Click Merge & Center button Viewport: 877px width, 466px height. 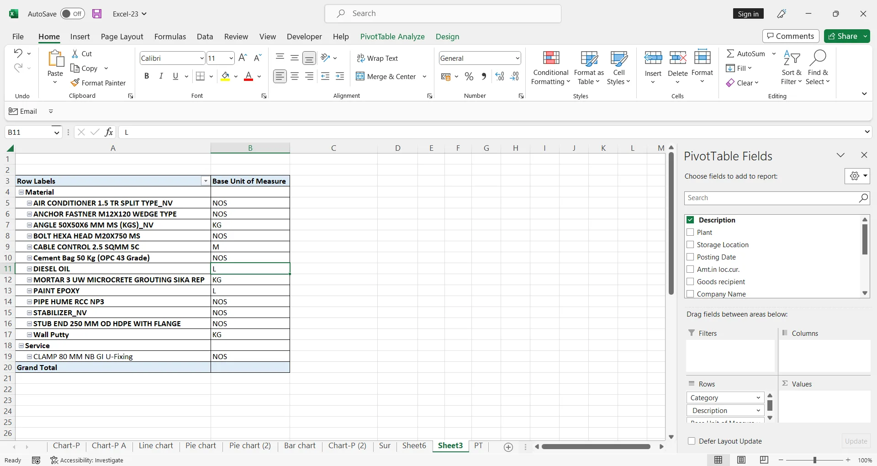point(386,76)
